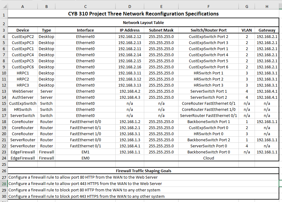The image size is (282, 202).
Task: Select column F header
Action: [x=208, y=7]
